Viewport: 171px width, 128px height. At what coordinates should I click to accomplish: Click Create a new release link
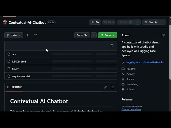click(x=131, y=109)
